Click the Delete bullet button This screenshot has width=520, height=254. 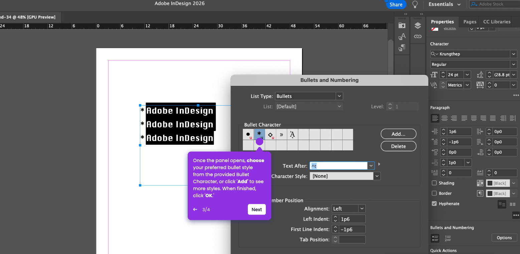[x=398, y=146]
